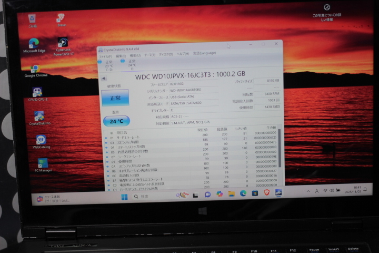
Task: Open the Windows Start menu
Action: click(124, 197)
